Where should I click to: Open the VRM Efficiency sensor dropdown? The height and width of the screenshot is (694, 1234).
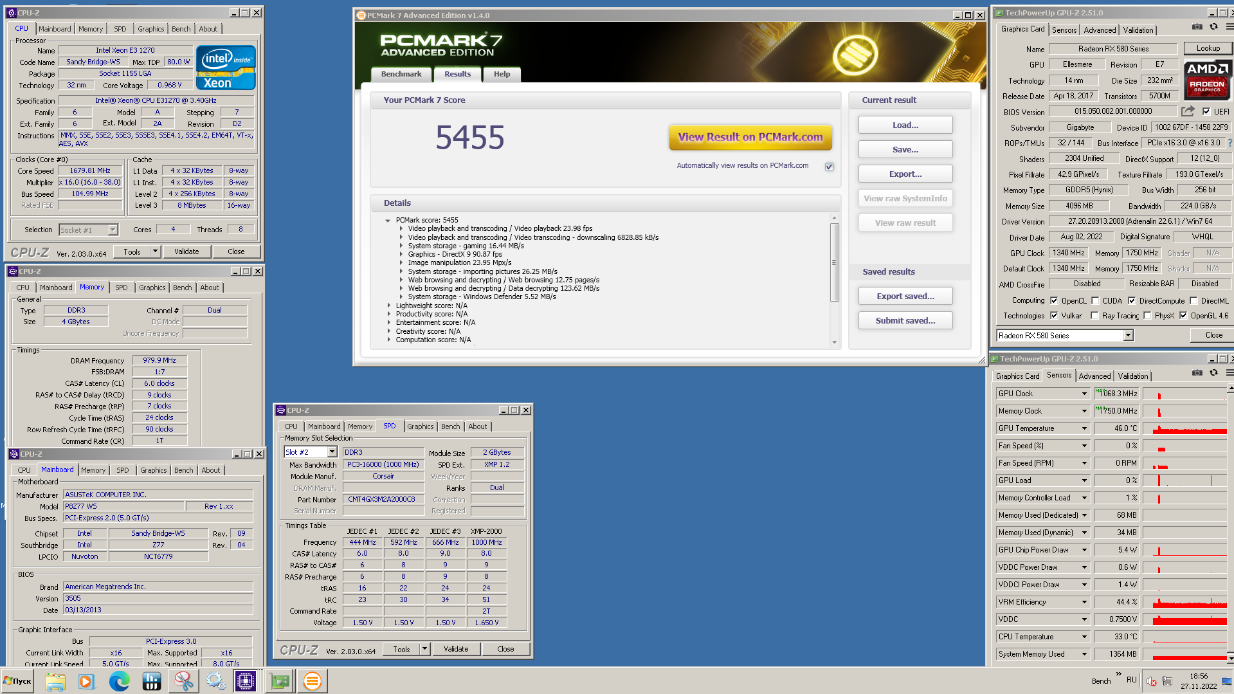pyautogui.click(x=1084, y=602)
